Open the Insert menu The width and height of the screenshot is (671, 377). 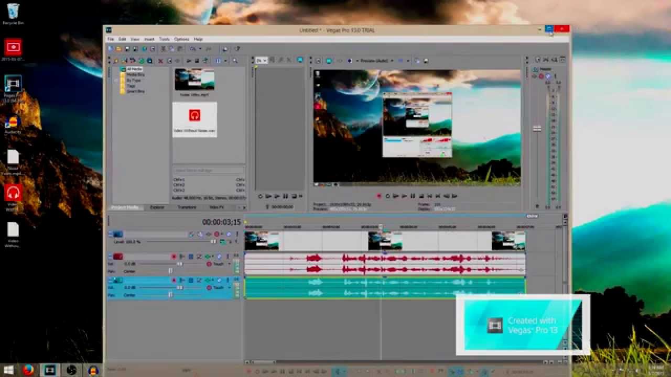(149, 39)
